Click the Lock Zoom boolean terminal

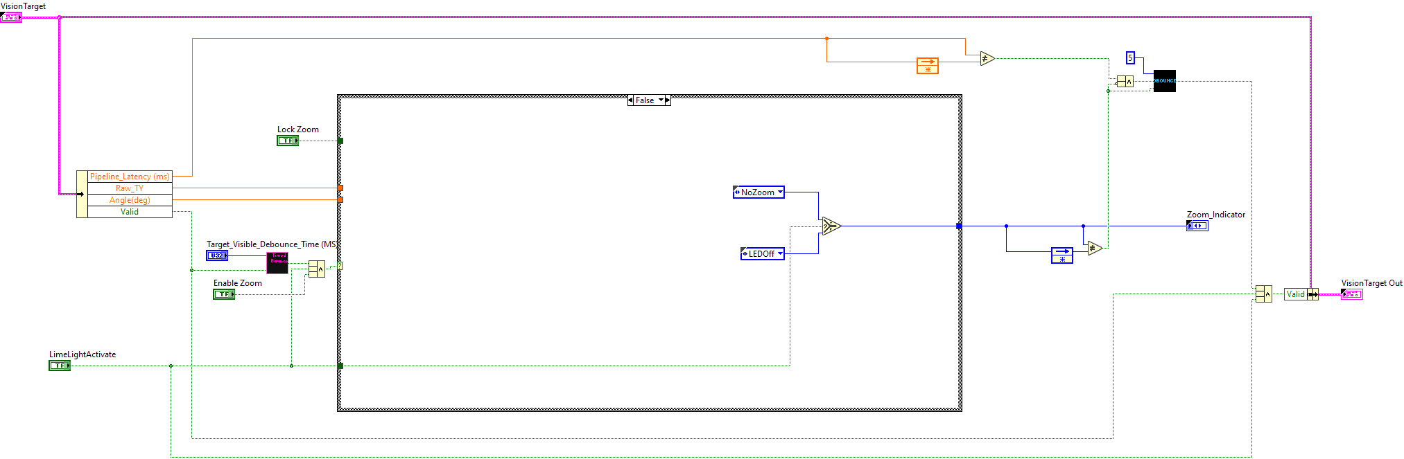288,141
